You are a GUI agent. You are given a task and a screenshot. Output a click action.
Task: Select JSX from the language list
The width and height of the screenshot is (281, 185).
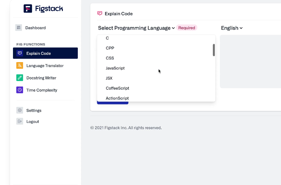point(109,78)
